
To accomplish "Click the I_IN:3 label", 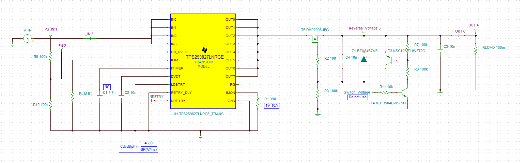I will 89,34.
